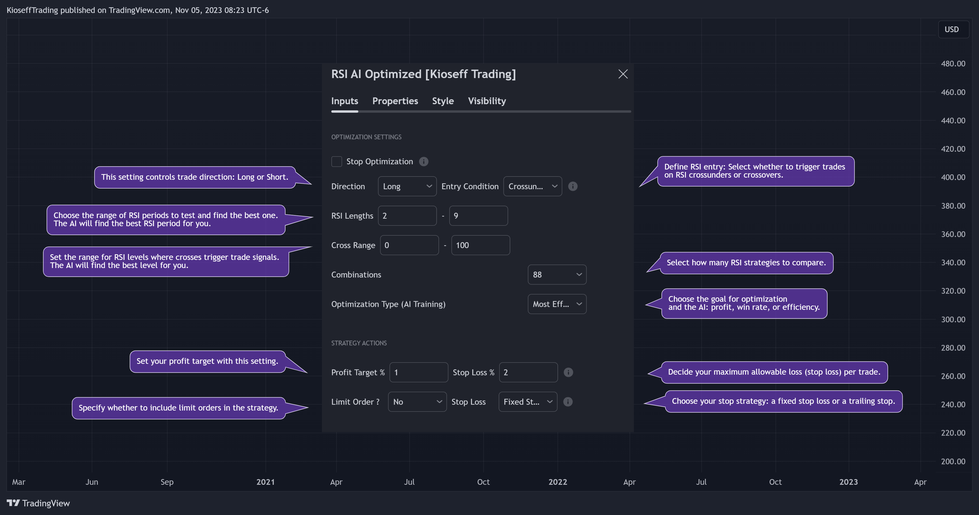
Task: Click the RSI Lengths minimum field with 2
Action: point(407,216)
